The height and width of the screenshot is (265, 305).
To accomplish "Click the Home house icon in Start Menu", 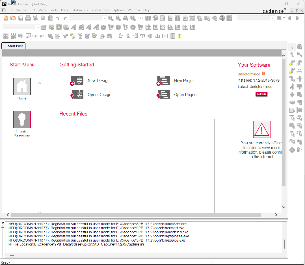I will (22, 86).
